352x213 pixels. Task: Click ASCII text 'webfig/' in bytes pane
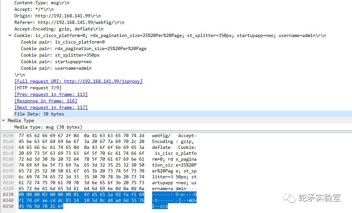coord(161,135)
